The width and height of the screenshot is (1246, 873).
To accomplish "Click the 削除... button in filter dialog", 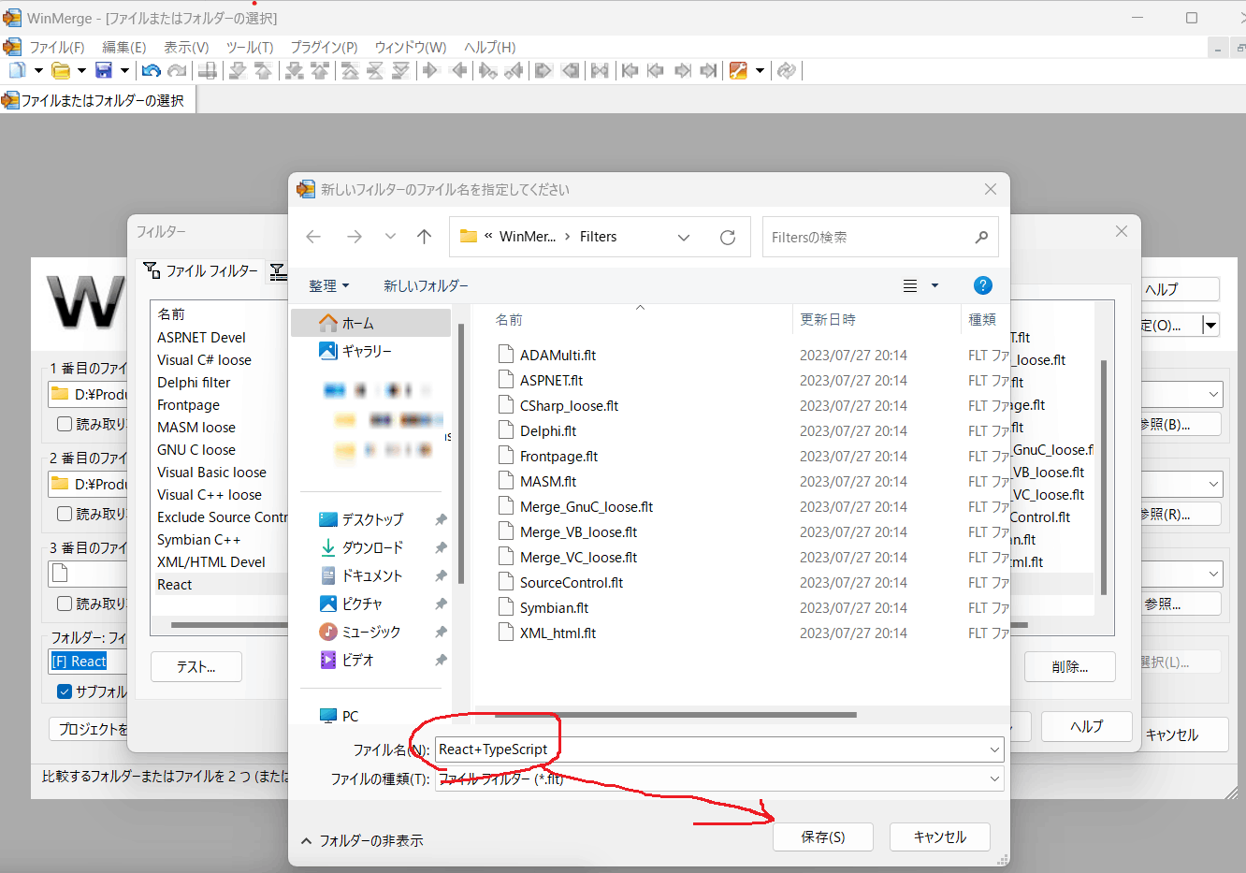I will tap(1070, 667).
